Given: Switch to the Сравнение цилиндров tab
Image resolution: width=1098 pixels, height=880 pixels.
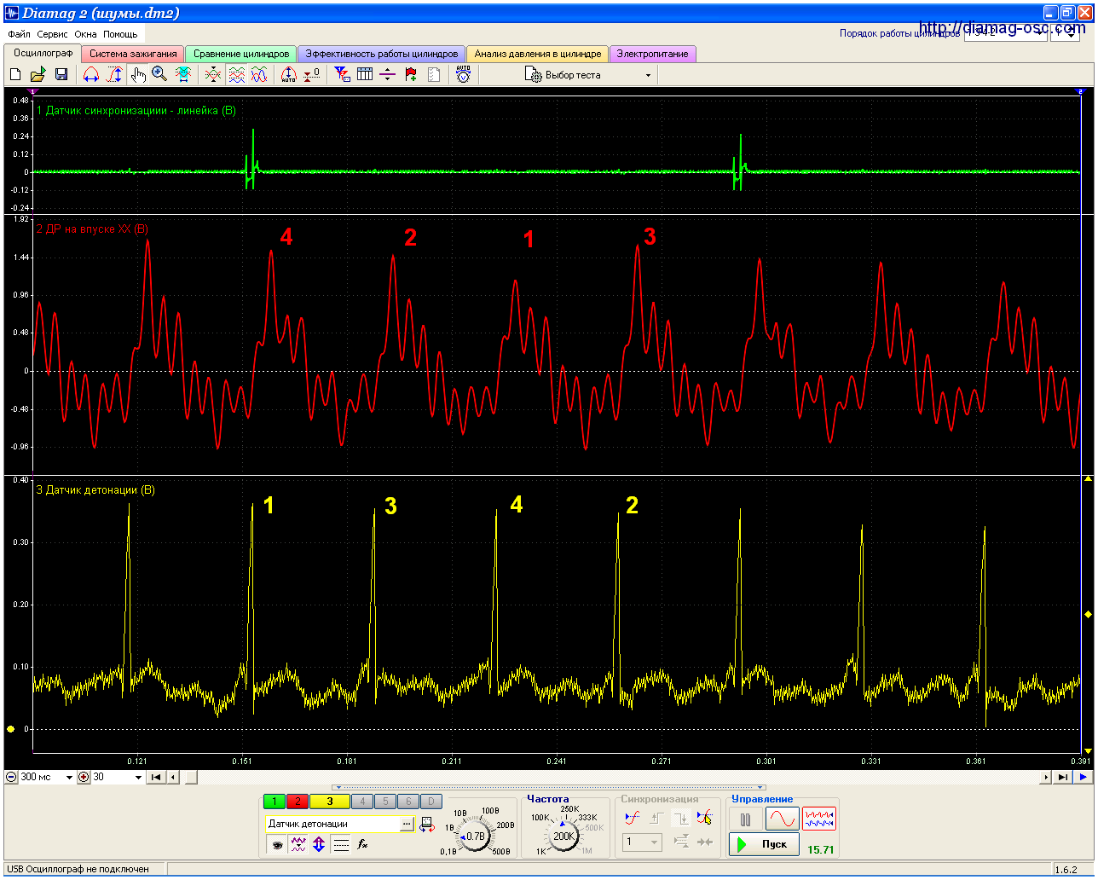Looking at the screenshot, I should pyautogui.click(x=241, y=54).
